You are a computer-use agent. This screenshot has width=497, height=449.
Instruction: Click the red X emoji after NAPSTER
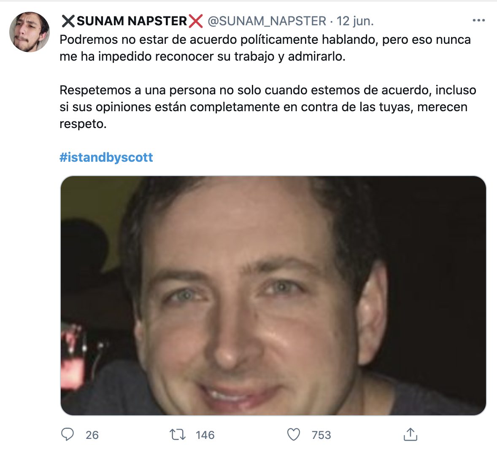click(196, 21)
